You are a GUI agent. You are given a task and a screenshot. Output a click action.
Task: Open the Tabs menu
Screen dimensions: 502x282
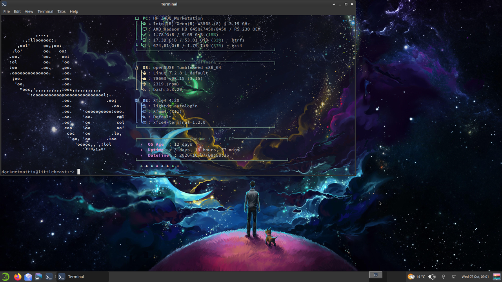click(x=62, y=11)
